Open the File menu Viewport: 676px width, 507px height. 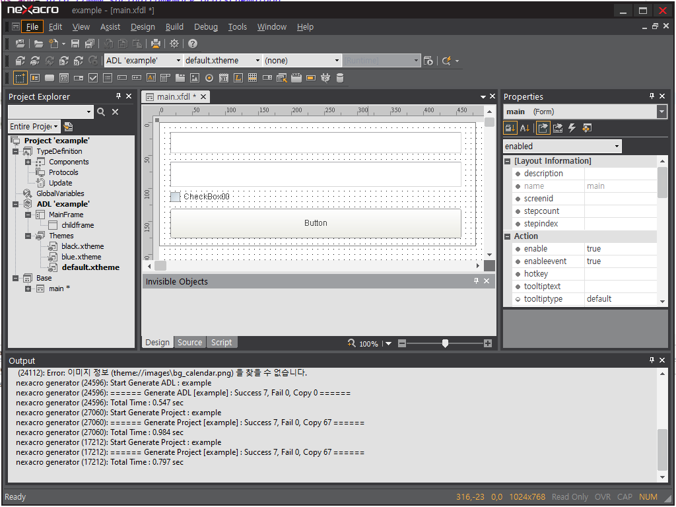click(32, 26)
